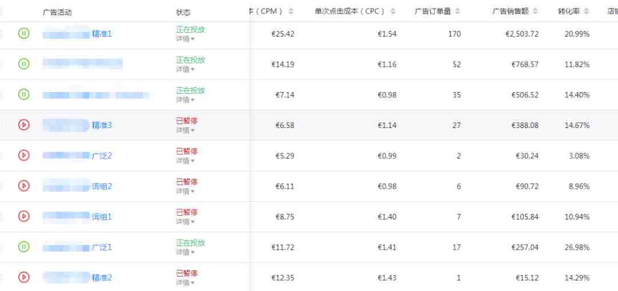The height and width of the screenshot is (291, 618).
Task: Open the 精准1 campaign link
Action: [x=101, y=34]
